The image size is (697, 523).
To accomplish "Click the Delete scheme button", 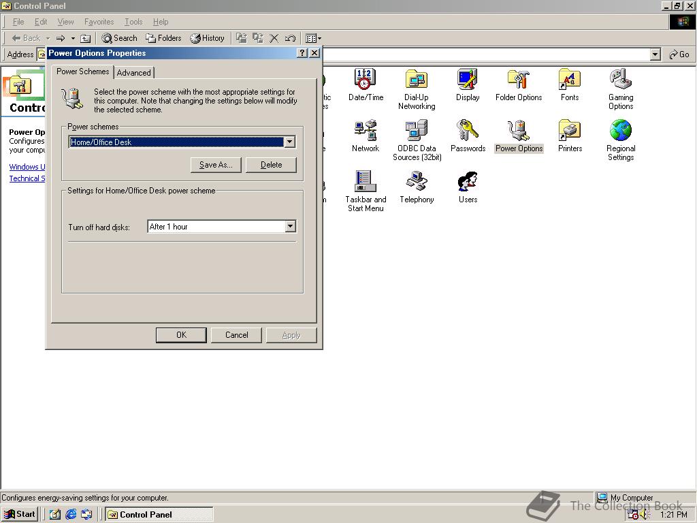I will pos(271,165).
